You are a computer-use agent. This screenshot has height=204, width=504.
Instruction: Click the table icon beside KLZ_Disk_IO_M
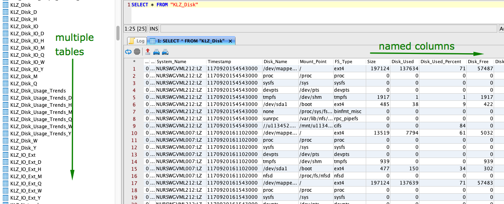[x=6, y=48]
